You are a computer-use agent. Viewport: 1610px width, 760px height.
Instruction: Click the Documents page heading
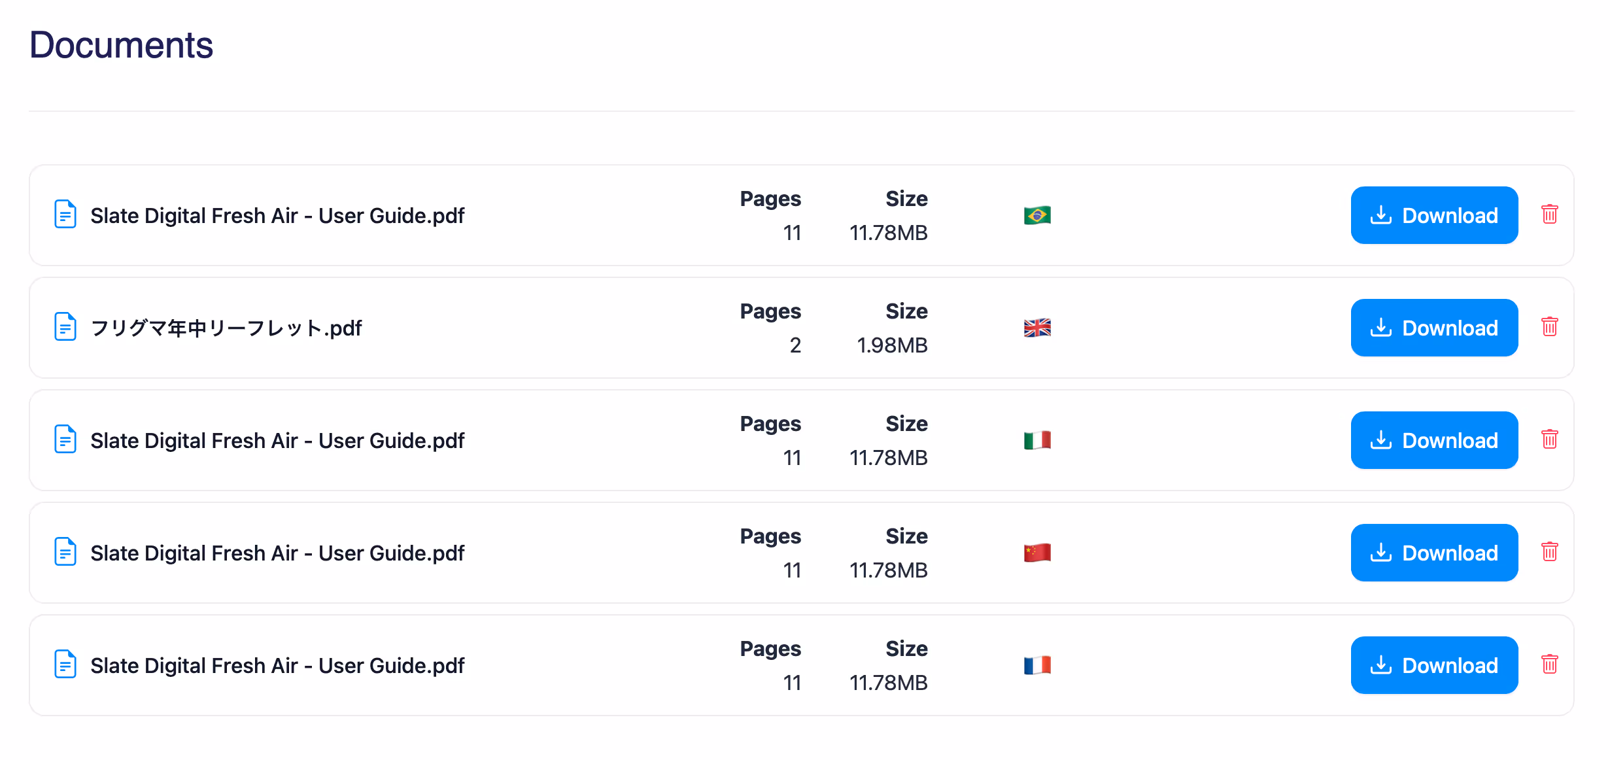[122, 44]
